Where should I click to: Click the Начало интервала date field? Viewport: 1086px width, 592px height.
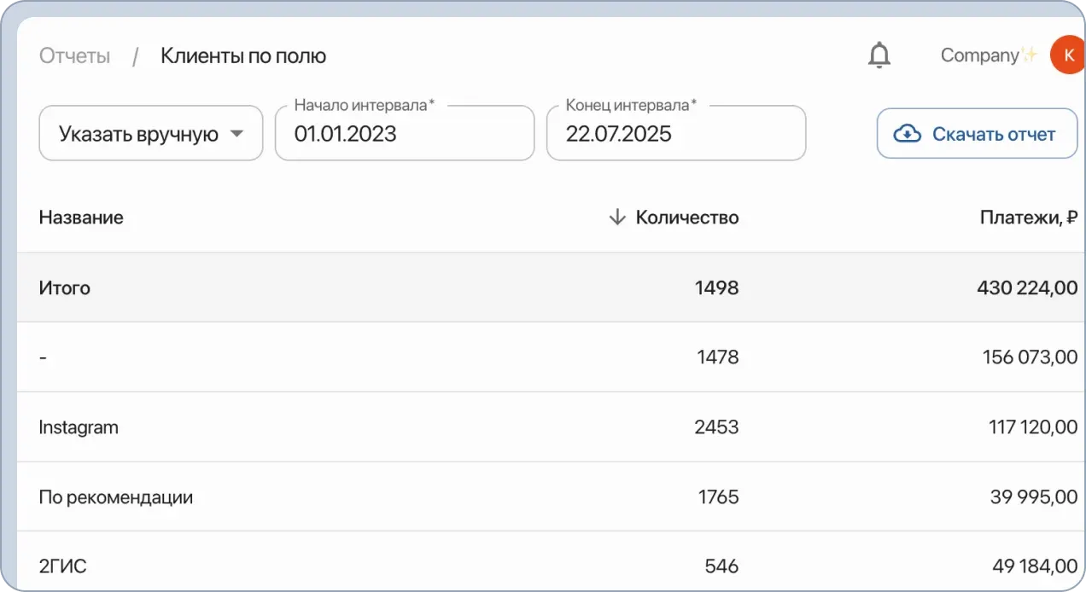click(404, 133)
